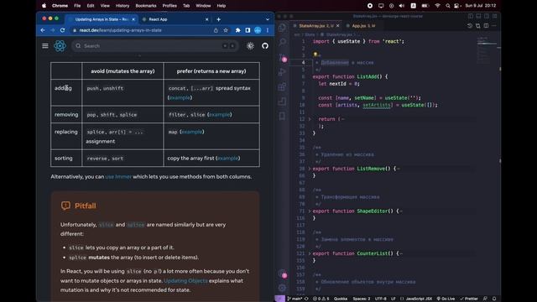Switch to the React App browser tab
The height and width of the screenshot is (302, 537).
pyautogui.click(x=175, y=19)
